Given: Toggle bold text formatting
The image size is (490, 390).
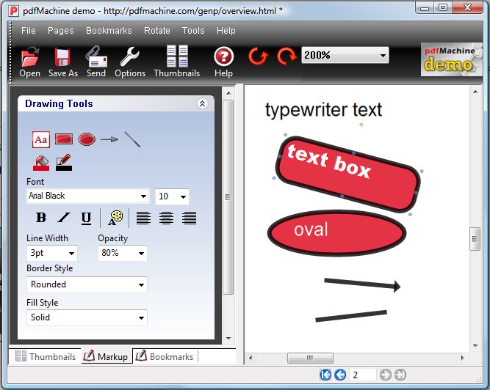Looking at the screenshot, I should 41,218.
